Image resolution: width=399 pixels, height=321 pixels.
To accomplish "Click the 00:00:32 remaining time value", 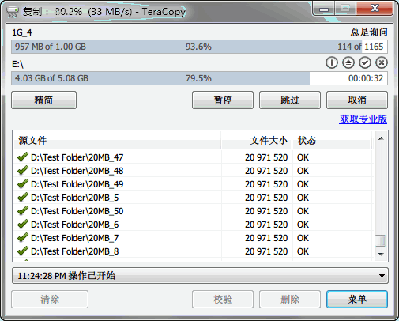I will 366,78.
